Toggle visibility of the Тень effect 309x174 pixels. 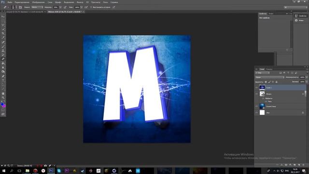(266, 101)
